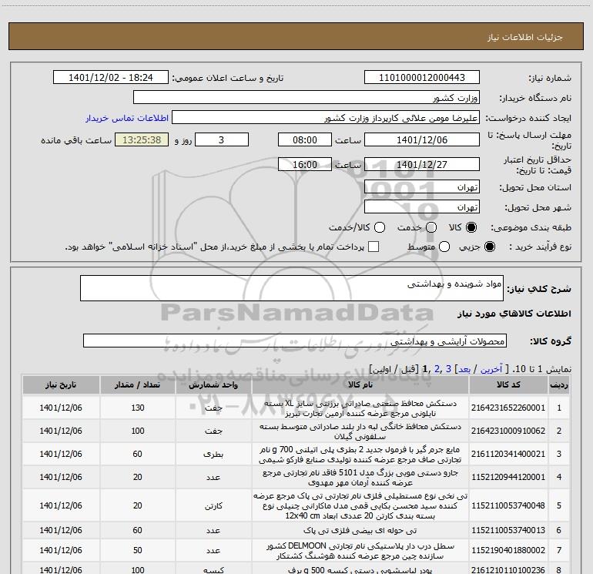Click the delivery province field تهران
593x574 pixels.
tap(422, 186)
